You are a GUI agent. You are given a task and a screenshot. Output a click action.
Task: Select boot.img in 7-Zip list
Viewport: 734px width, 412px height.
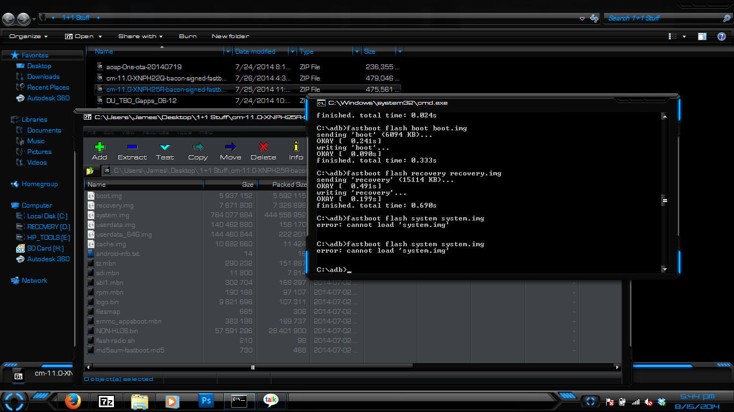coord(109,196)
